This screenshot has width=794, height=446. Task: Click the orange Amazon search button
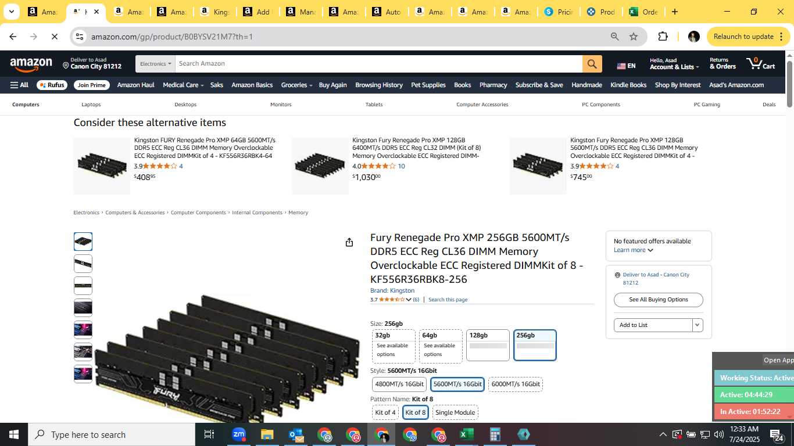[x=592, y=64]
